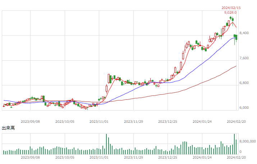Click the 2024/02/20 date under price chart
The image size is (257, 164).
[x=236, y=122]
